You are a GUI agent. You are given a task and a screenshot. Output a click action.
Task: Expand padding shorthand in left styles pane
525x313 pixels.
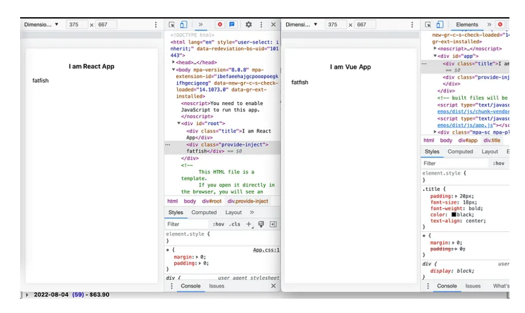click(200, 263)
